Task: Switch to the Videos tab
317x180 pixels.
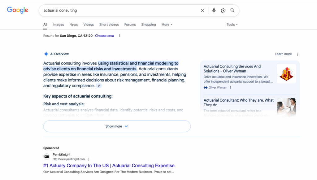Action: coord(89,25)
